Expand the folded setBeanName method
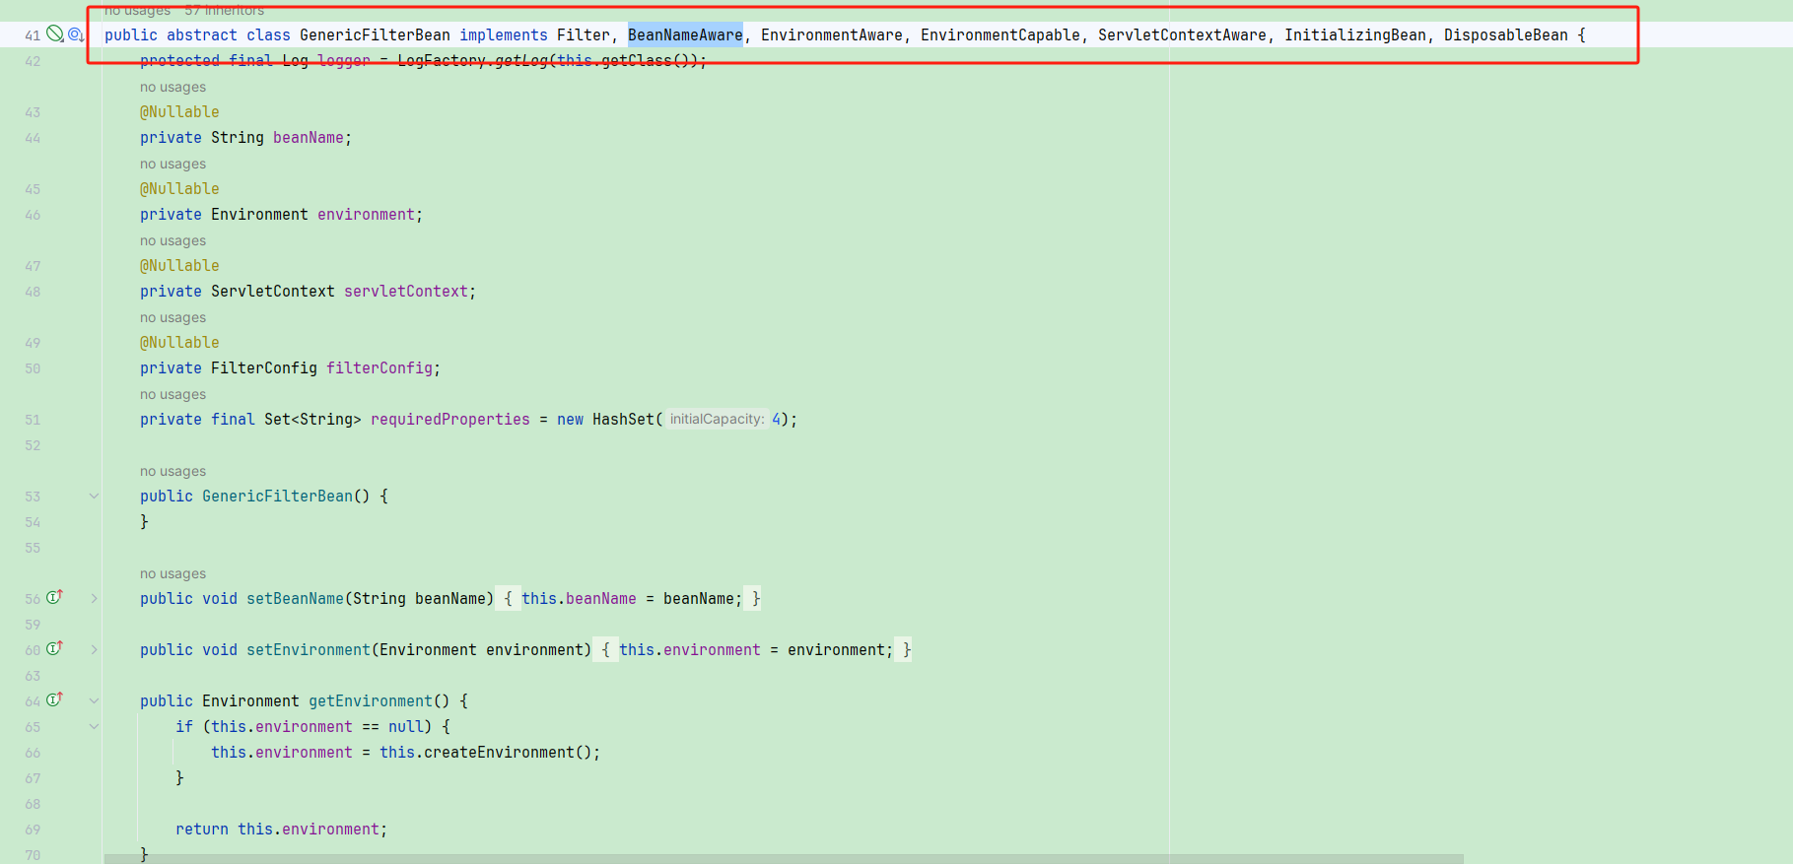This screenshot has width=1793, height=864. [95, 599]
